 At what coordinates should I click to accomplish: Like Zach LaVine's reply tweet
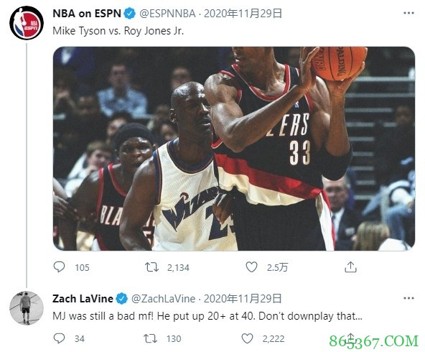247,338
